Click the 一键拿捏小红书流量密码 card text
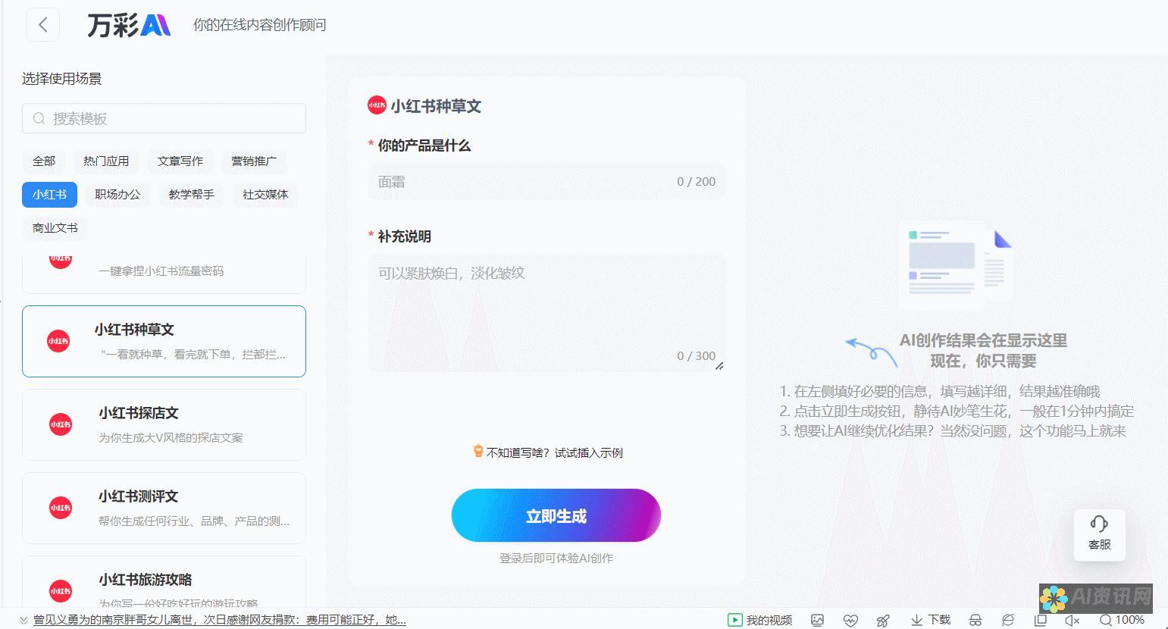This screenshot has height=629, width=1168. pos(161,271)
